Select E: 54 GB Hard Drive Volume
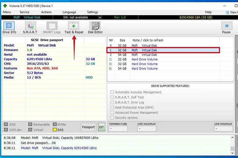The width and height of the screenshot is (238, 158). point(163,68)
